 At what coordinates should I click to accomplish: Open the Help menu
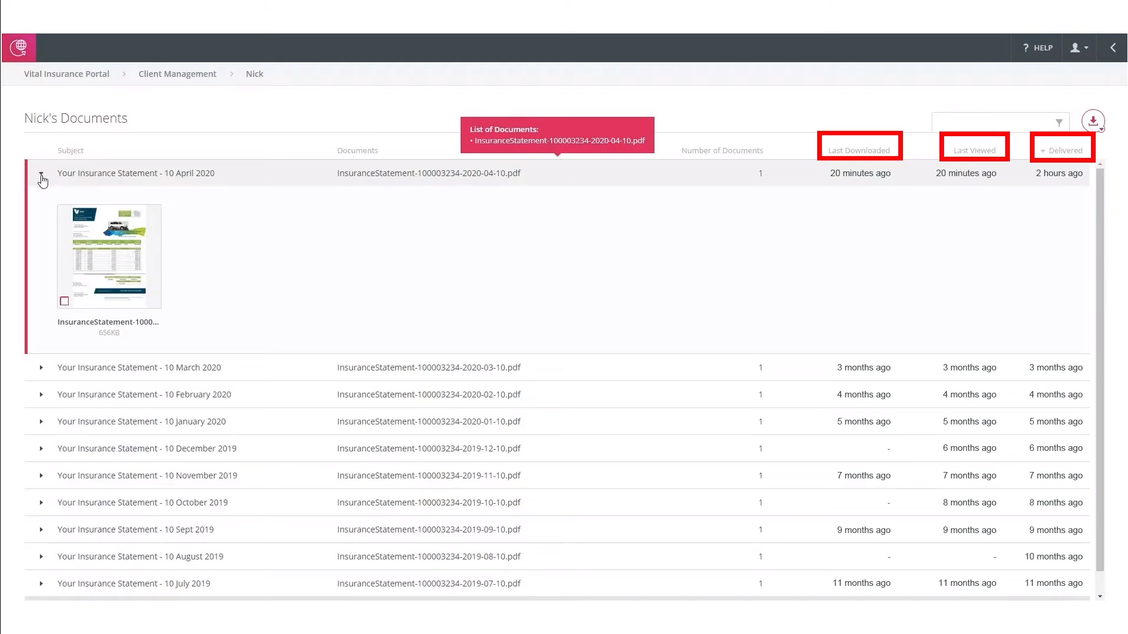pos(1038,48)
